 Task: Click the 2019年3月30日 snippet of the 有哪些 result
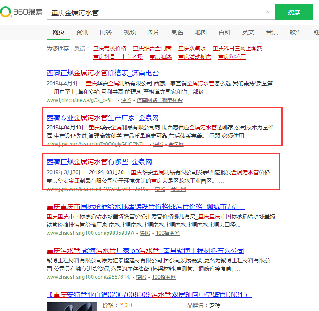point(159,176)
